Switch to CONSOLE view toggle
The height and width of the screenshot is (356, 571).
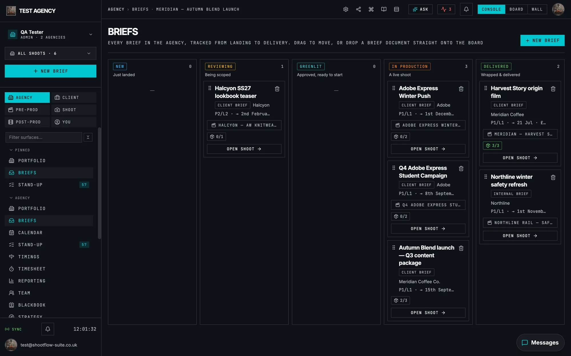(x=491, y=9)
